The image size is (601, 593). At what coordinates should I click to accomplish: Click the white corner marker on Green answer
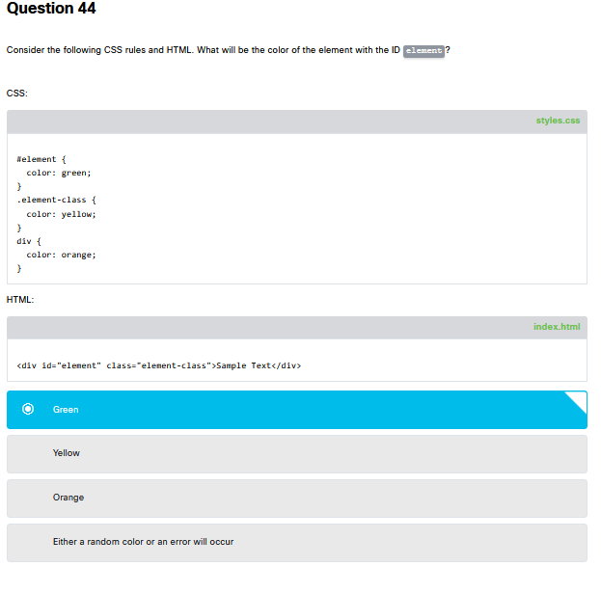[579, 400]
